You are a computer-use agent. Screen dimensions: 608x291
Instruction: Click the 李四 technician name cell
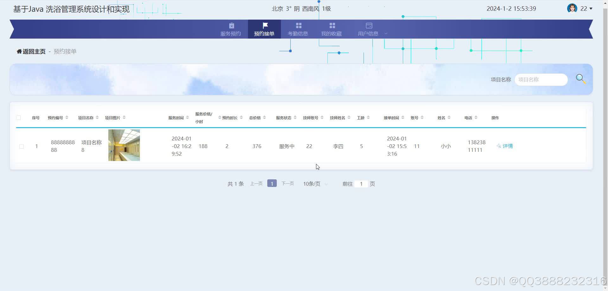(x=338, y=146)
